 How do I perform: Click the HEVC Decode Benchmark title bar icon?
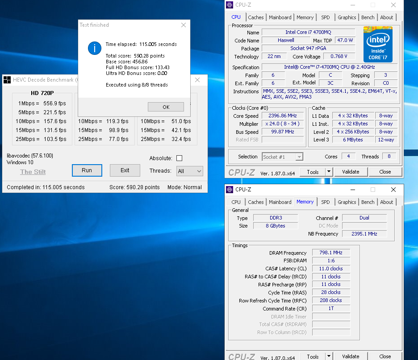7,80
